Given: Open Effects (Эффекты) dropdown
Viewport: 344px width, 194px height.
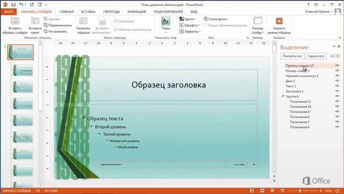Looking at the screenshot, I should coord(190,31).
